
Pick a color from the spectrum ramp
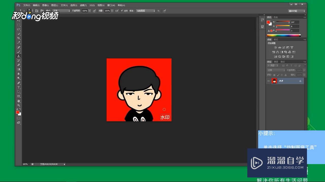[x=284, y=35]
